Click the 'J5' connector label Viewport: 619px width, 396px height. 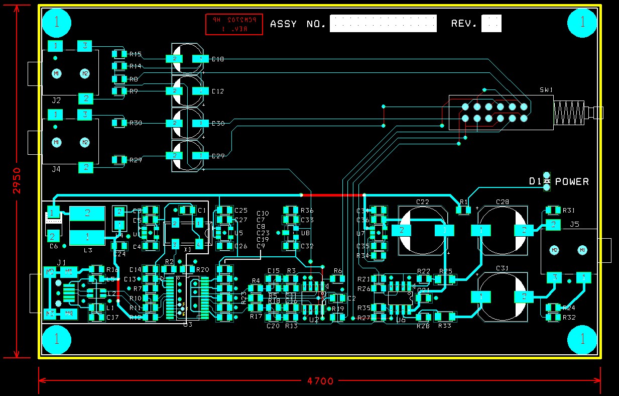(x=575, y=225)
